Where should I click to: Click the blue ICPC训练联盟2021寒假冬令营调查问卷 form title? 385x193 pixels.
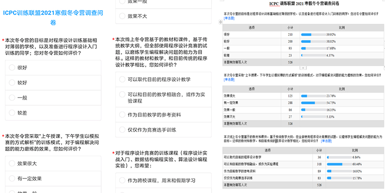click(53, 17)
